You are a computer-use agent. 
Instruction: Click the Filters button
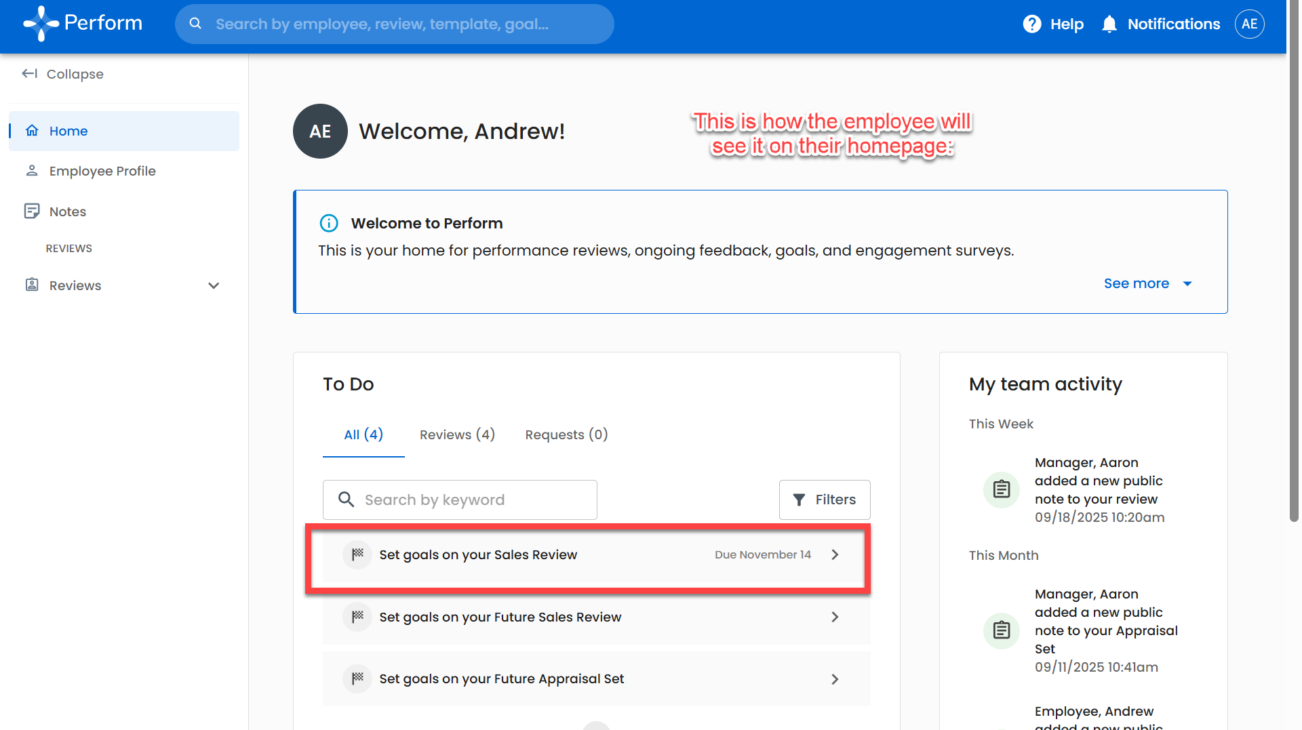click(x=825, y=500)
